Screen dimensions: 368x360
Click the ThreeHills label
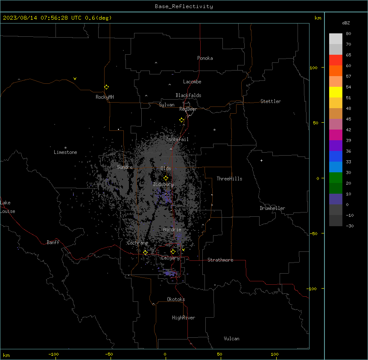[229, 179]
